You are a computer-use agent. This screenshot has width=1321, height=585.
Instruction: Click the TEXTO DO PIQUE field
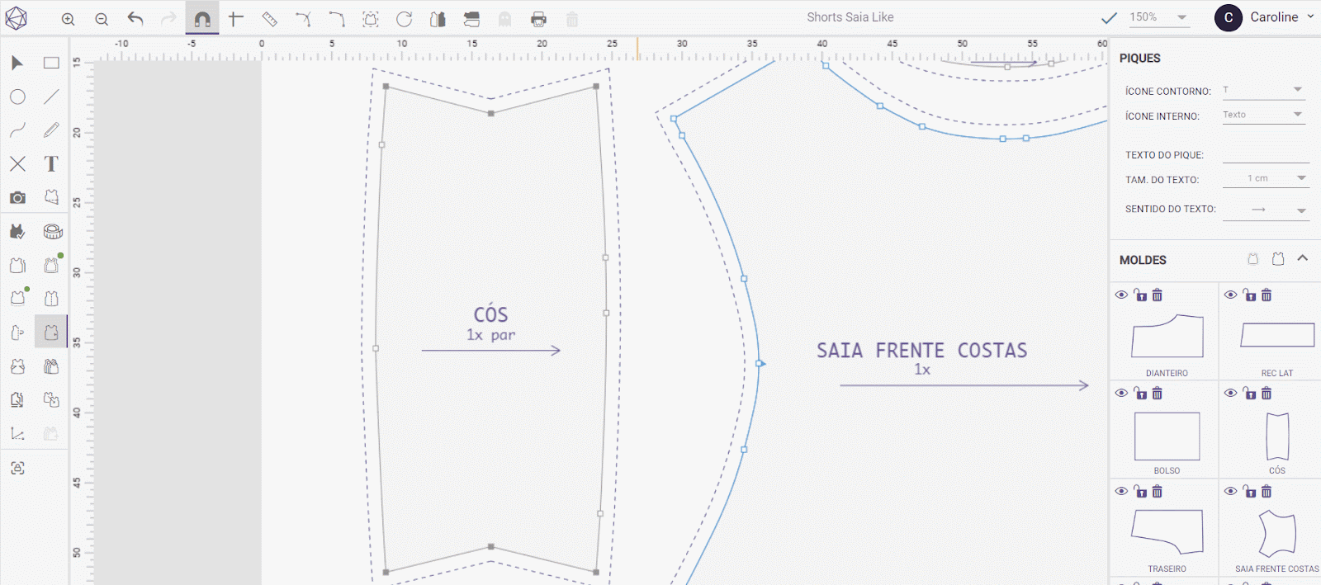coord(1265,154)
